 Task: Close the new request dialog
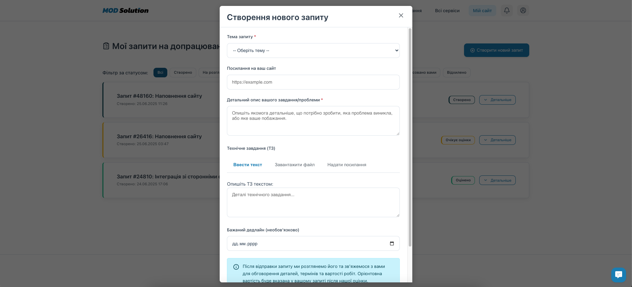401,15
